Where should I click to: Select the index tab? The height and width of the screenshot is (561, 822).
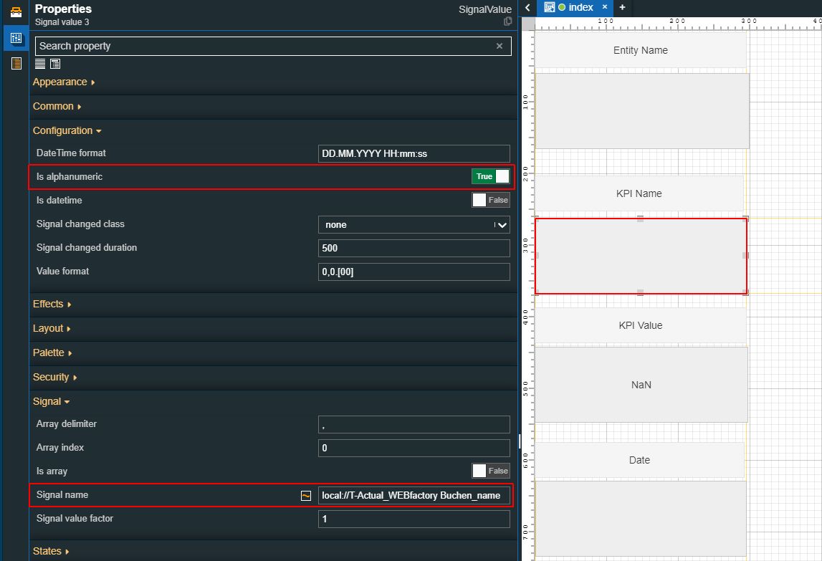(575, 7)
